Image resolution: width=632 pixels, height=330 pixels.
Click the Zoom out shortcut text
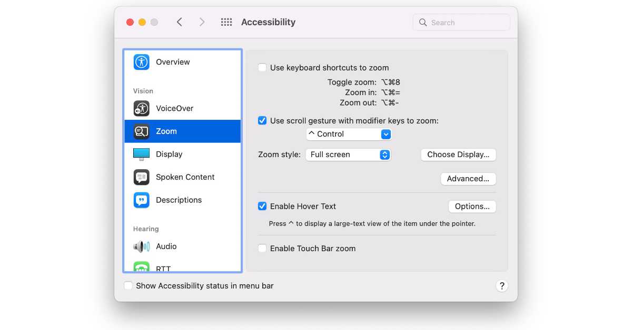tap(369, 103)
